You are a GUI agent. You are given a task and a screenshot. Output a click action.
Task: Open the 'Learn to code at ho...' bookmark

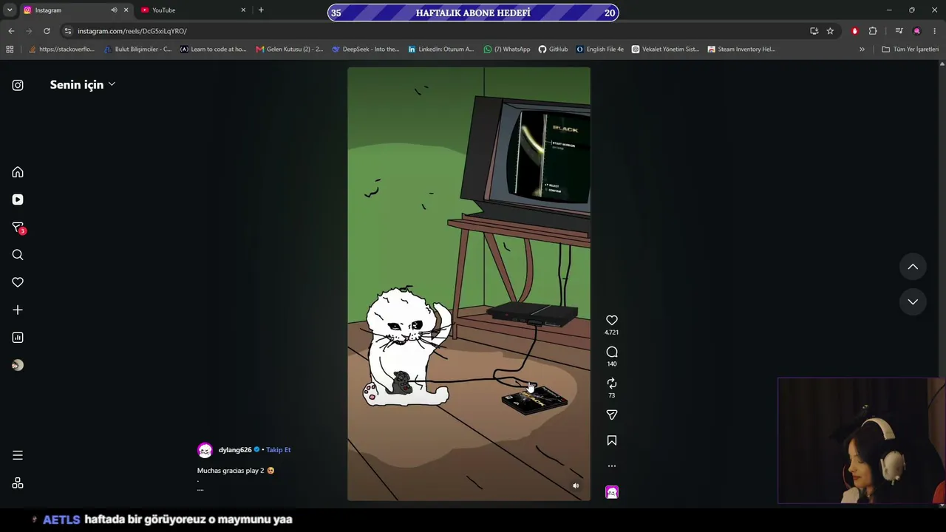point(214,50)
